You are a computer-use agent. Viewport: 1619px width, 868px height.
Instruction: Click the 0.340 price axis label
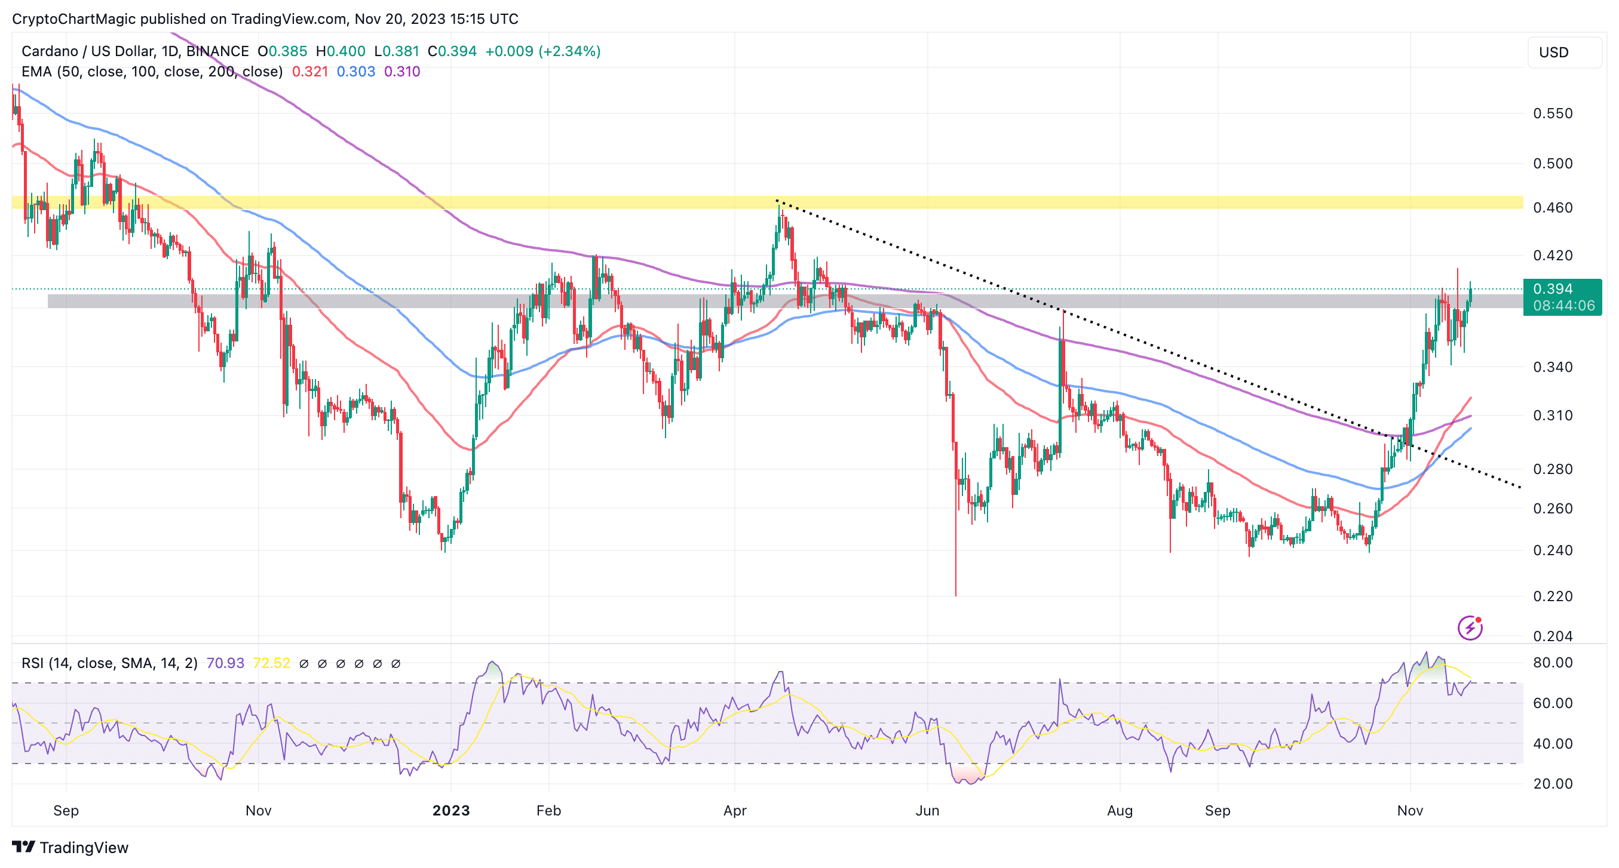coord(1553,367)
